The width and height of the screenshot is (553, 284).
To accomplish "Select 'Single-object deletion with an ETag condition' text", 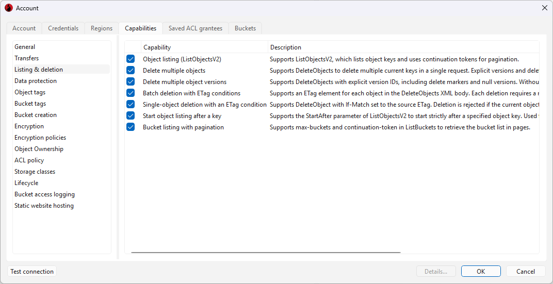I will [x=205, y=104].
